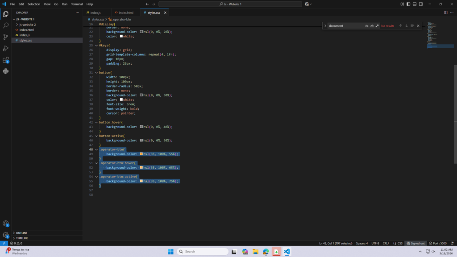
Task: Click the orange color swatch on line 49
Action: point(141,154)
